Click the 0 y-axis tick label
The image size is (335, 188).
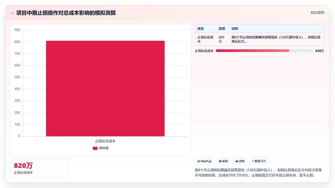pyautogui.click(x=19, y=136)
